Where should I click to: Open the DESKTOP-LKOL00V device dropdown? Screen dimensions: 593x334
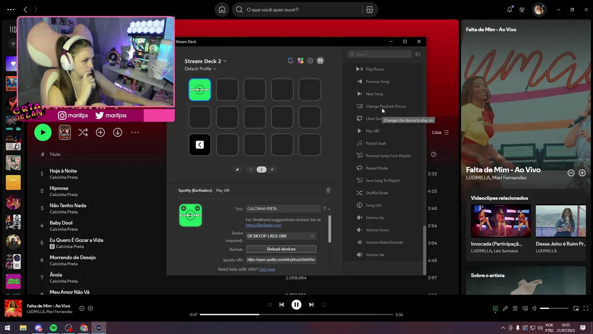tap(281, 236)
